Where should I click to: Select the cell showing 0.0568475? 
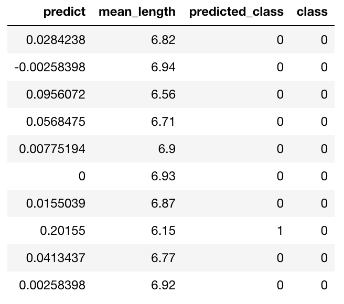tap(56, 122)
